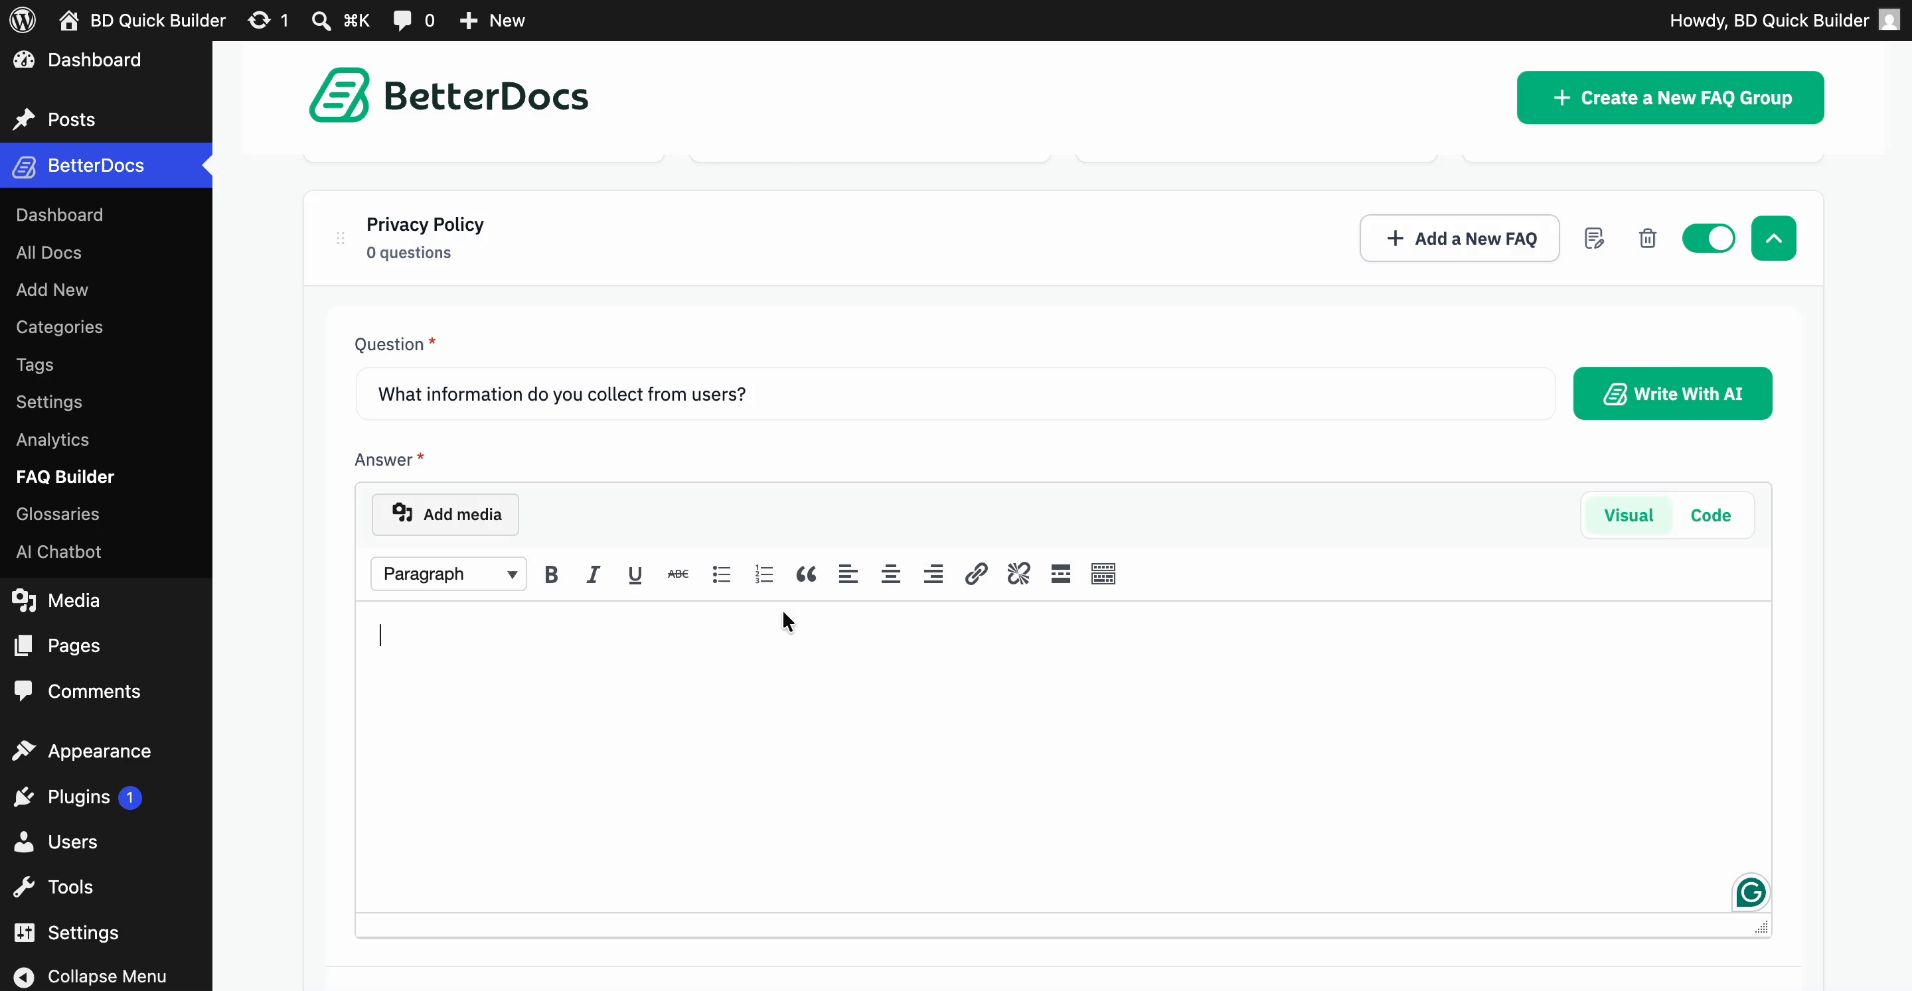The width and height of the screenshot is (1912, 991).
Task: Toggle the editor toolbar (kitchen sink)
Action: (x=1103, y=574)
